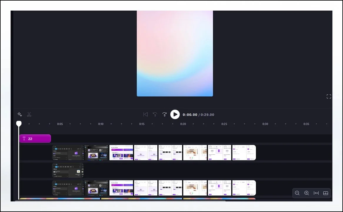343x212 pixels.
Task: Fit the timeline to screen width
Action: [x=316, y=193]
